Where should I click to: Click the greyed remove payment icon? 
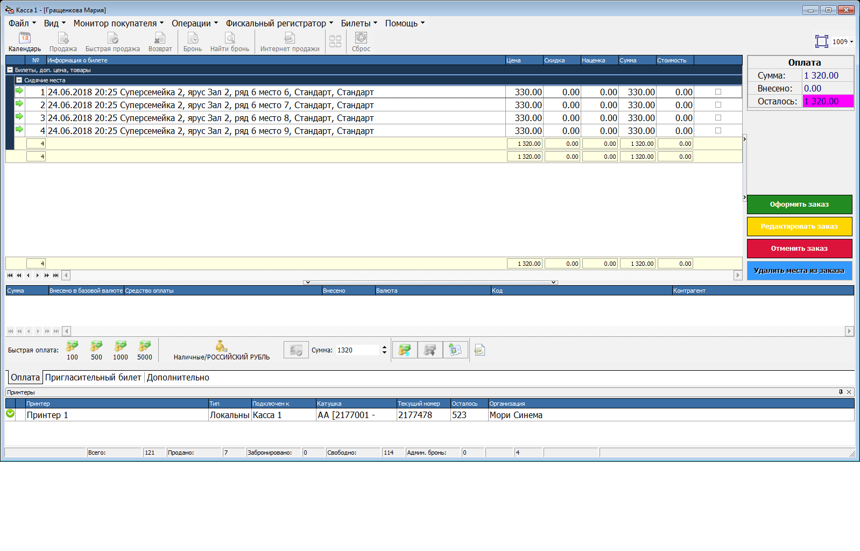coord(430,350)
